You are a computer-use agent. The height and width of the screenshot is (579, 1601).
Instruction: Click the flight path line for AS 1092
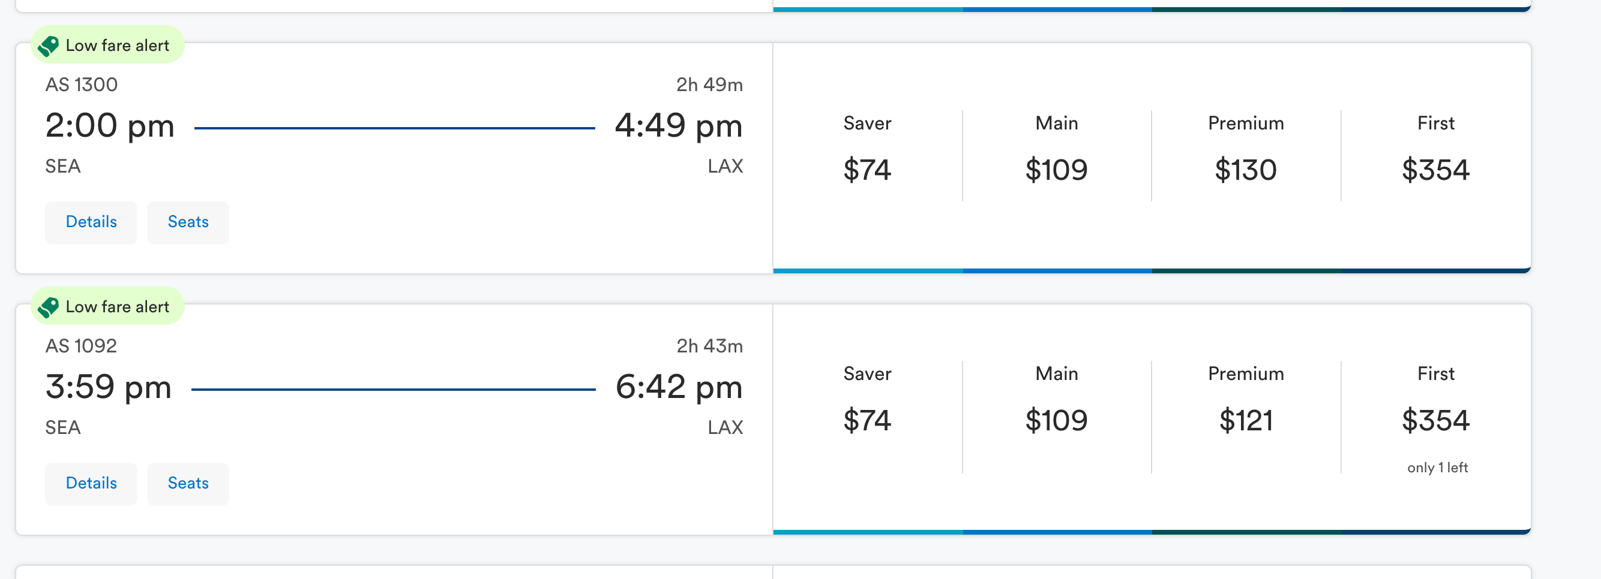(395, 389)
